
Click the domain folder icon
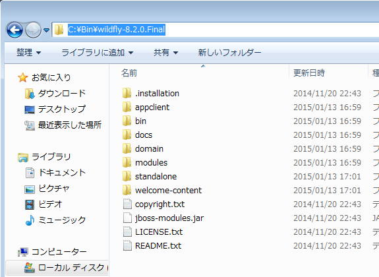(x=127, y=148)
